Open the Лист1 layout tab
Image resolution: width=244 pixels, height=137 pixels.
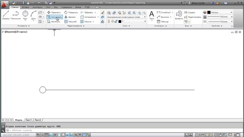coord(29,120)
